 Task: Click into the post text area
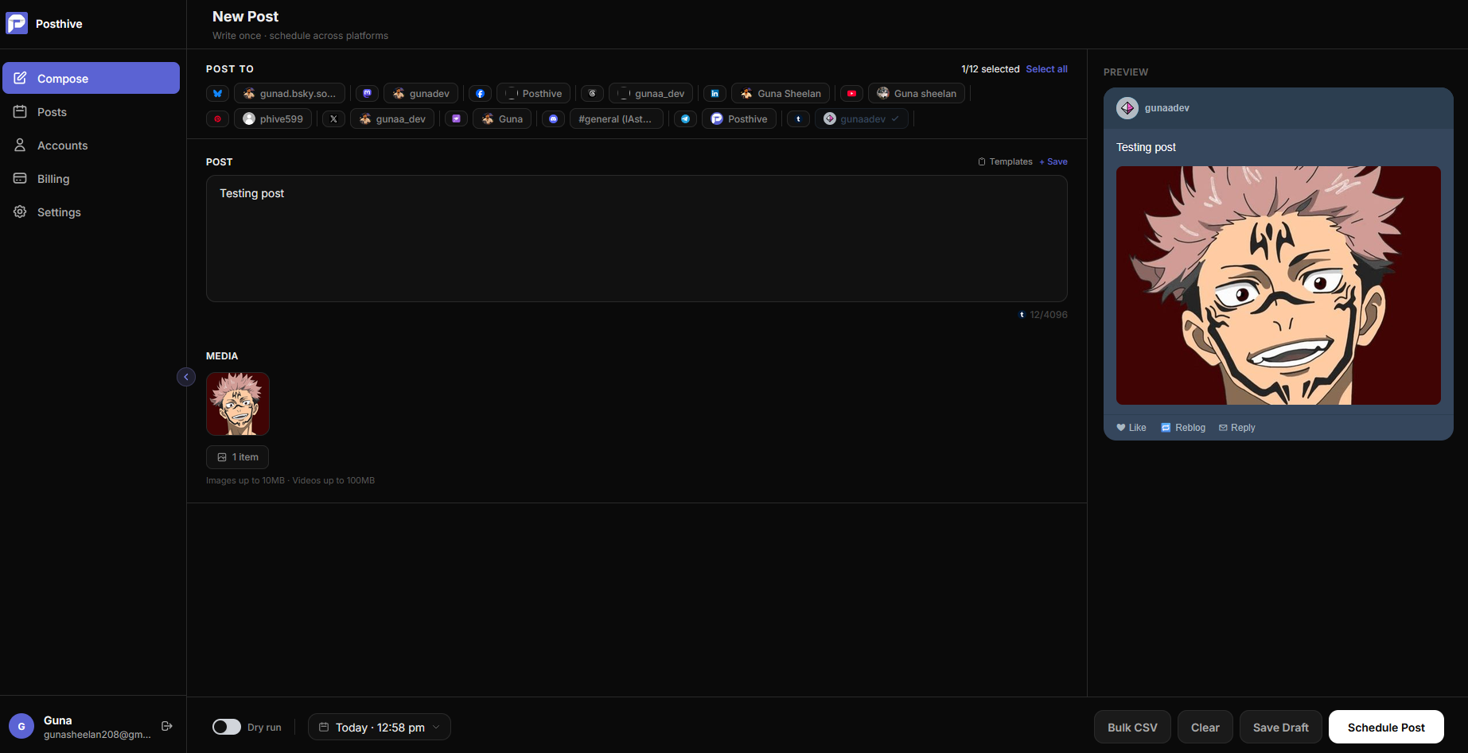(x=637, y=239)
